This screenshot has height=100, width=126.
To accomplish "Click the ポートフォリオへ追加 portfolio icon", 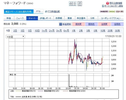I will tap(103, 6).
